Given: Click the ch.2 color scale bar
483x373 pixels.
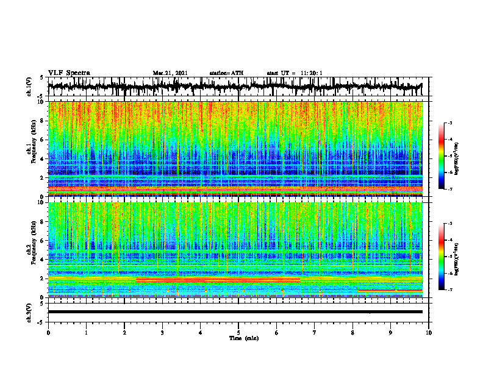Looking at the screenshot, I should point(441,257).
